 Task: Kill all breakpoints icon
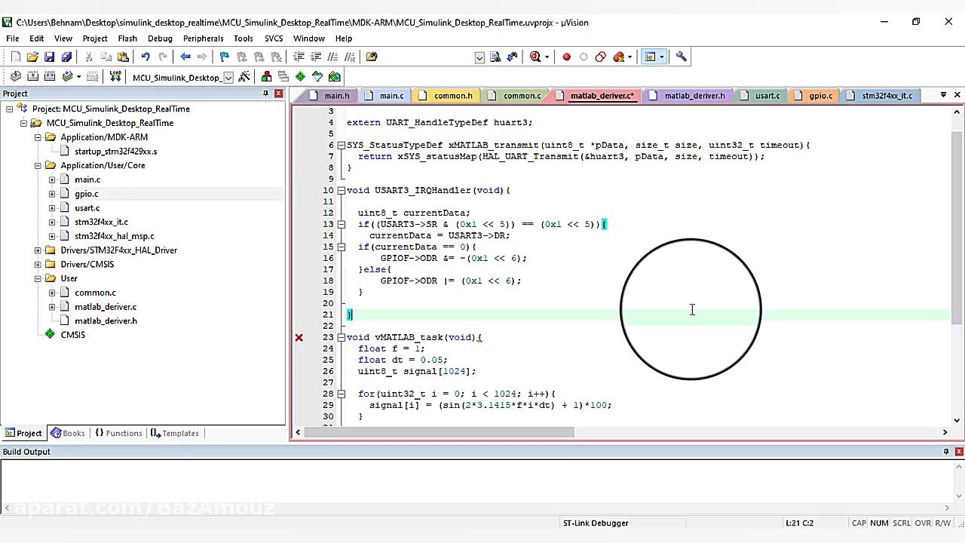pos(620,57)
